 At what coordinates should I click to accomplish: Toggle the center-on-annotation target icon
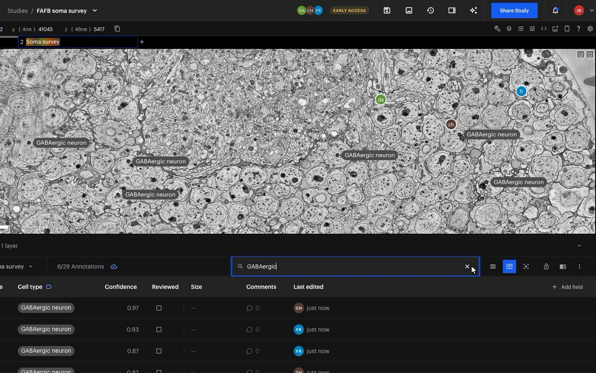(526, 266)
